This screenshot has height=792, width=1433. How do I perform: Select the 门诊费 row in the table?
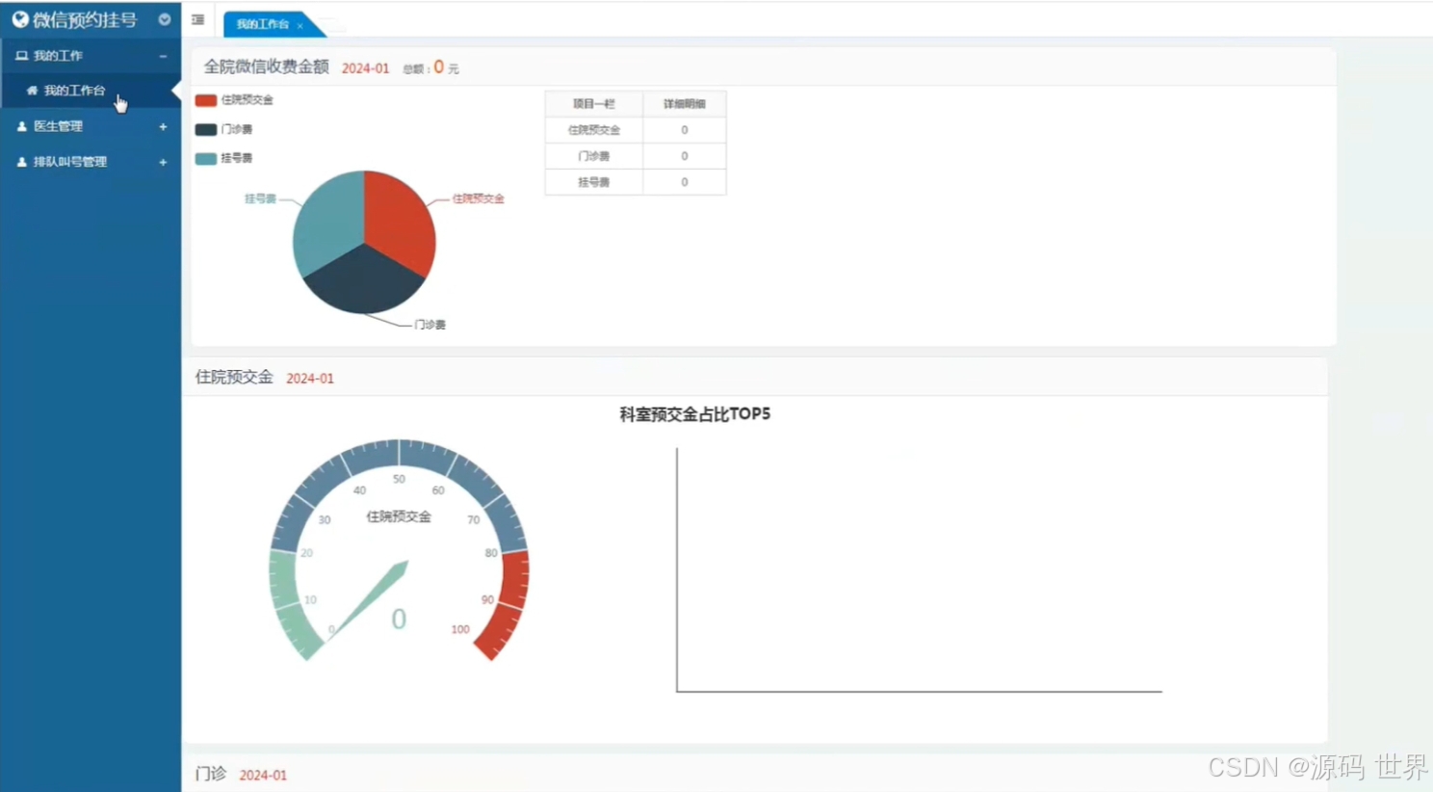636,156
